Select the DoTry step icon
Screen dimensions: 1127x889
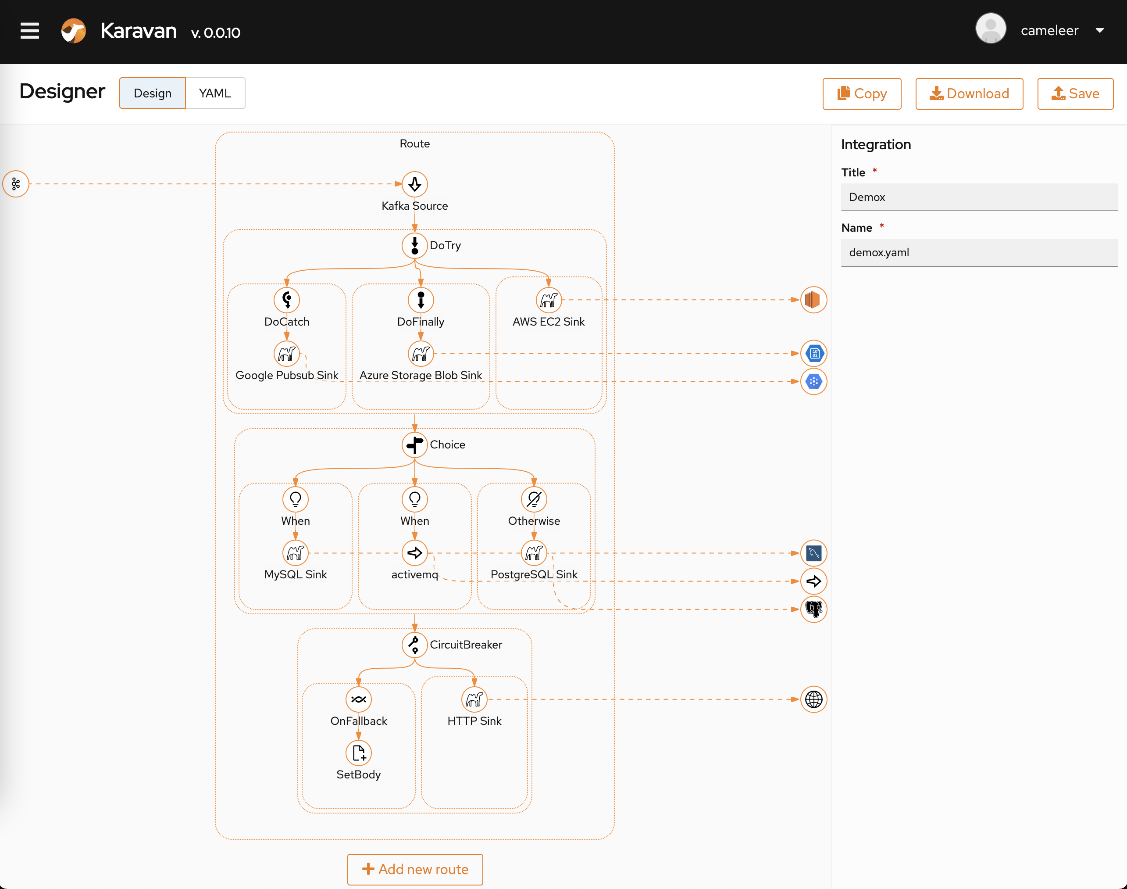tap(414, 245)
